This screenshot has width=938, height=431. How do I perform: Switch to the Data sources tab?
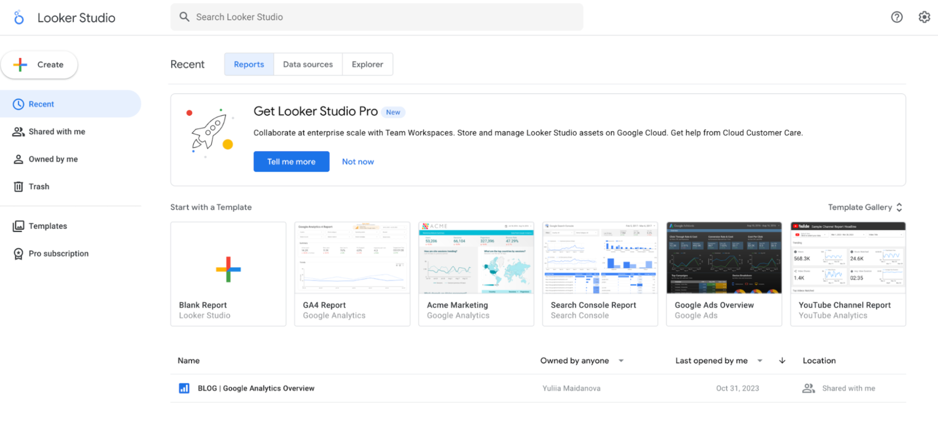[308, 65]
